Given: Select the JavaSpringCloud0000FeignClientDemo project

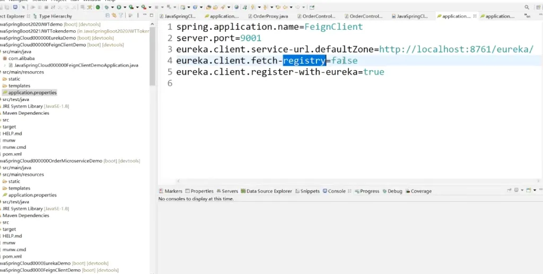Looking at the screenshot, I should pyautogui.click(x=59, y=270).
